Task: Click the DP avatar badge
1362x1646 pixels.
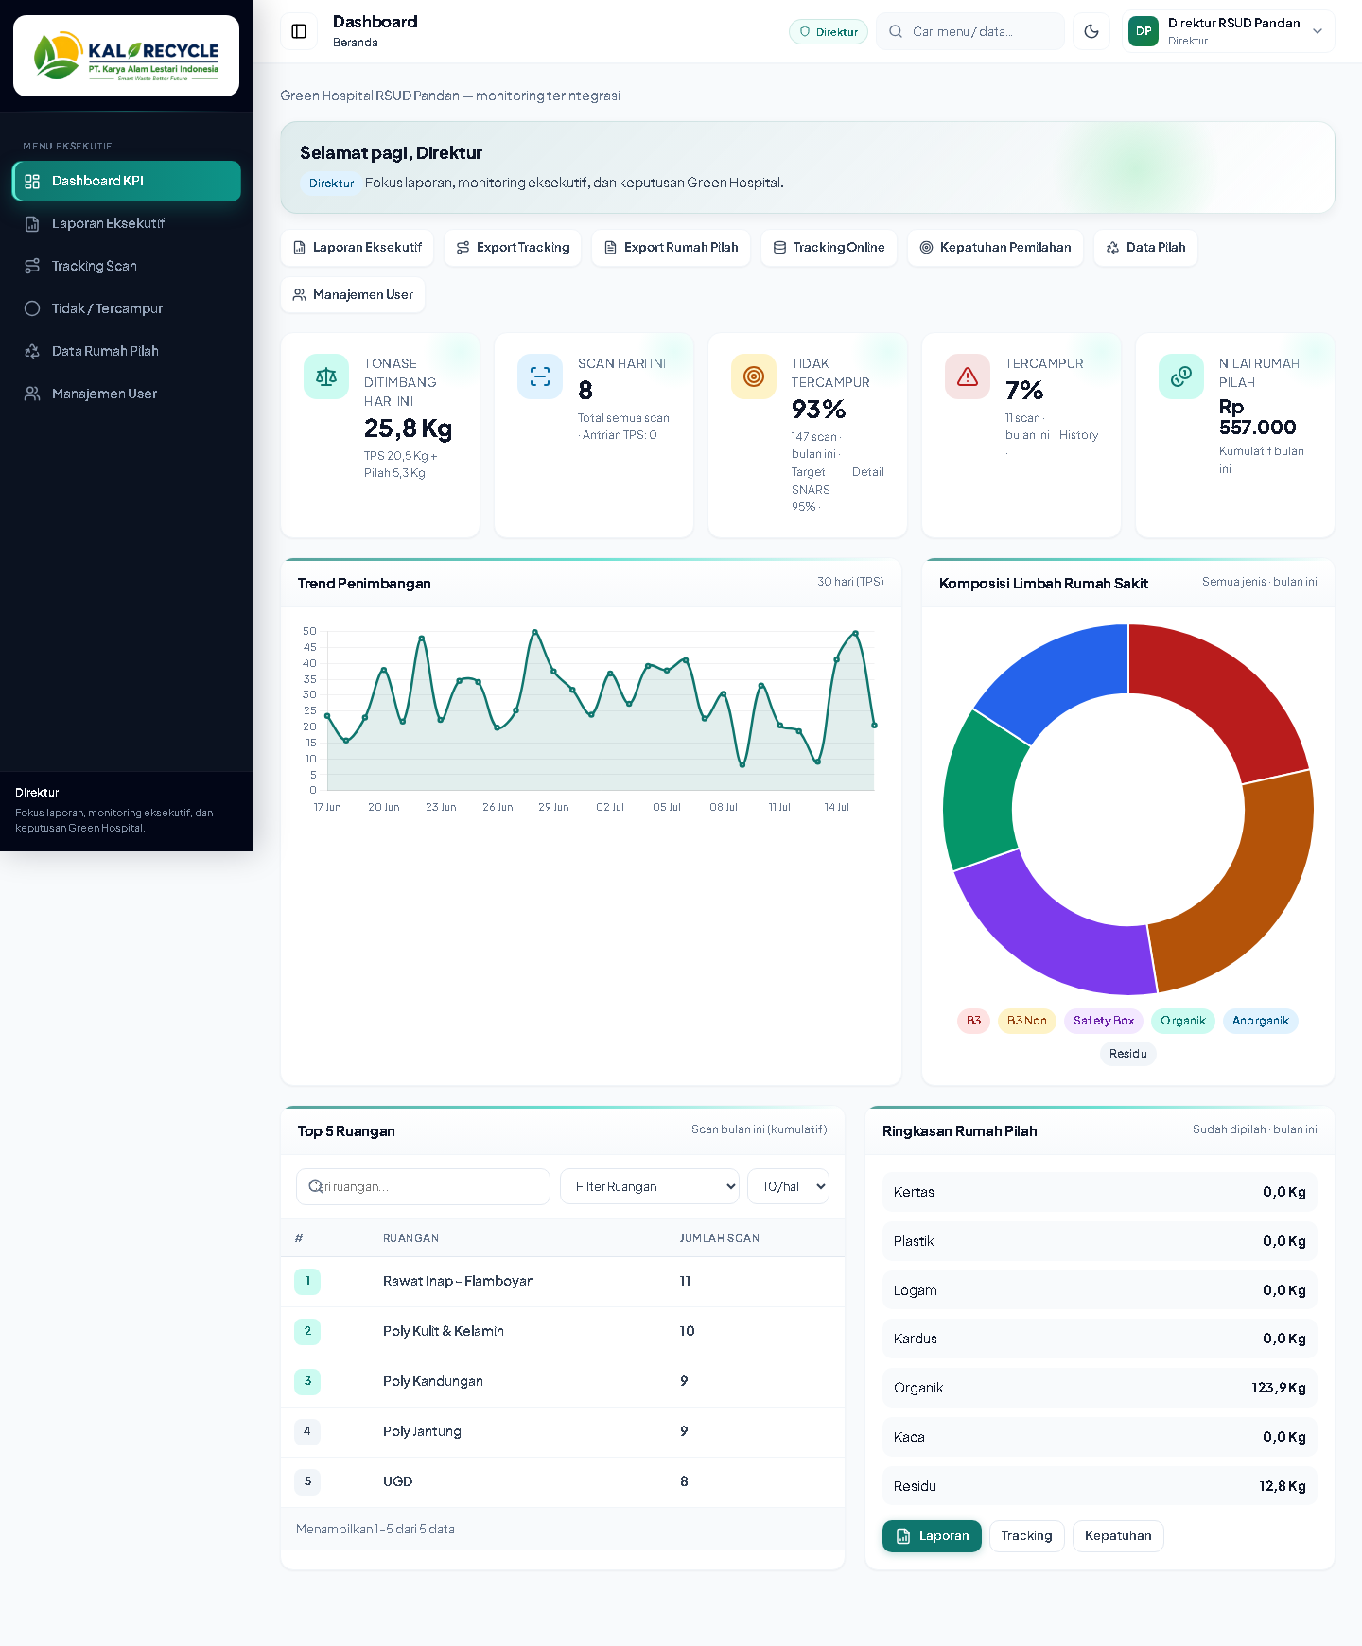Action: click(x=1144, y=31)
